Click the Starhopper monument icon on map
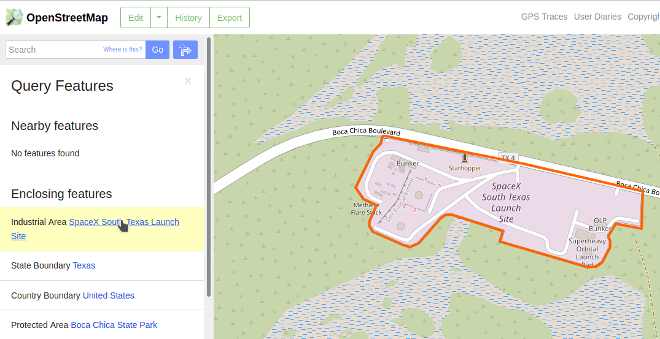This screenshot has height=339, width=660. 465,158
